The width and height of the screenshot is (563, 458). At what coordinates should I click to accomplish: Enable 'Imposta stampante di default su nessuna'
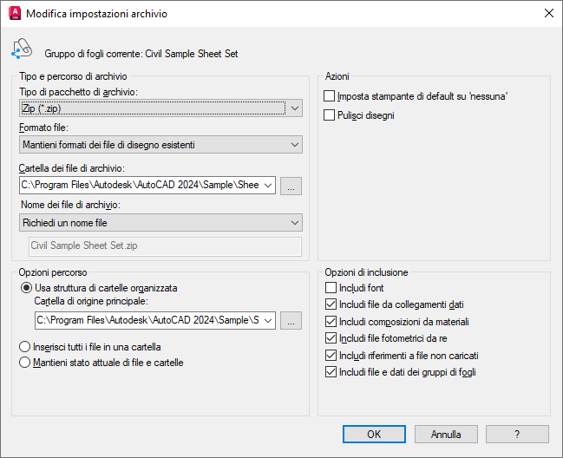click(x=330, y=96)
